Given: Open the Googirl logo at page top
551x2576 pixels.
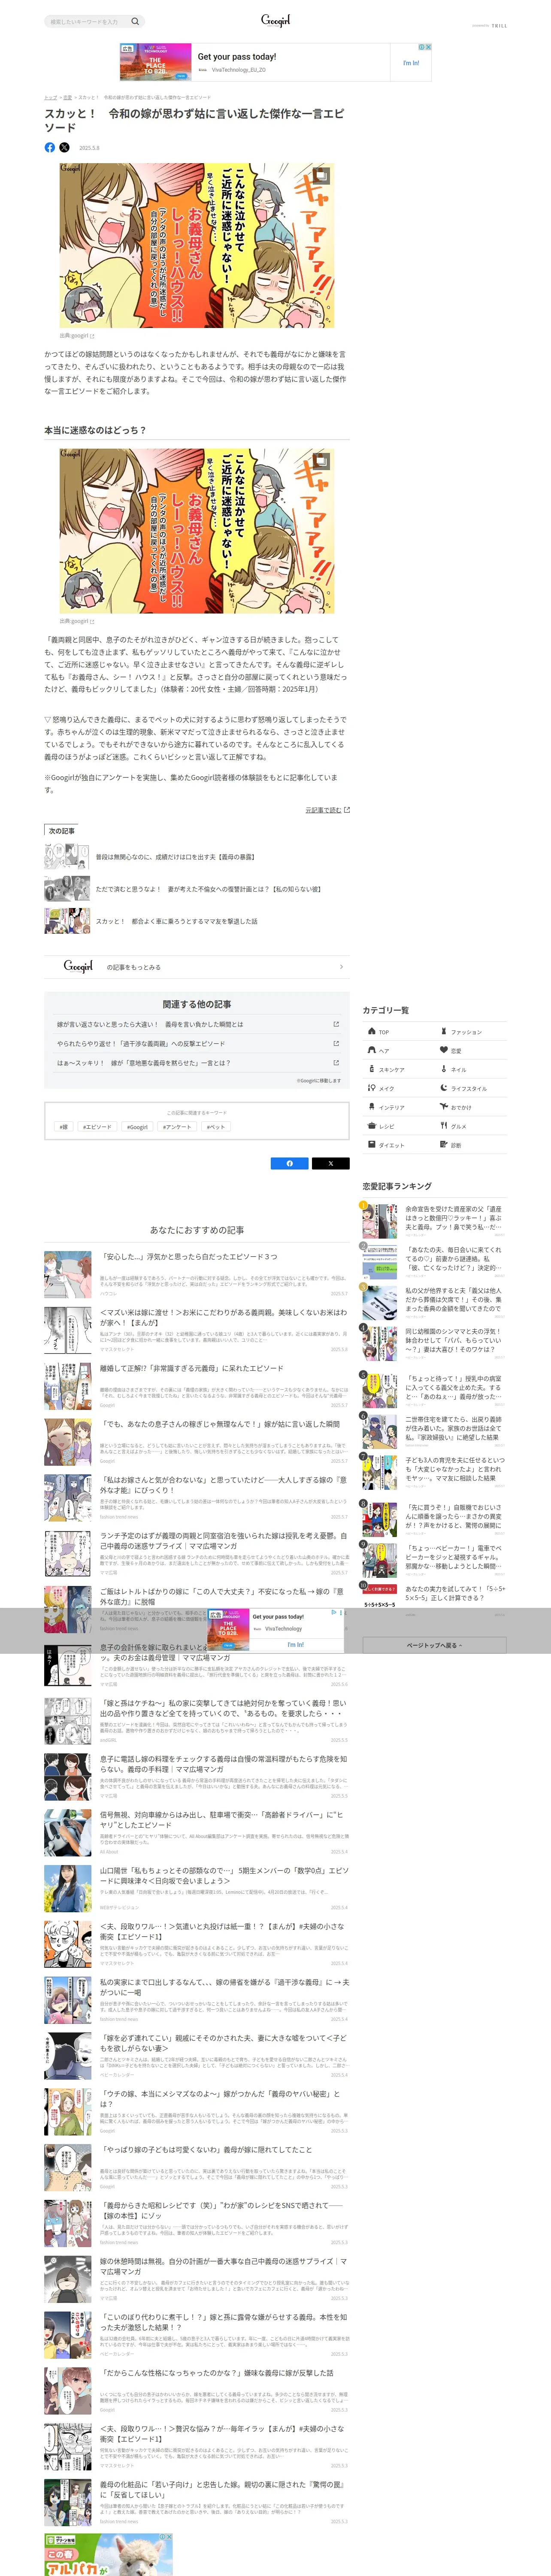Looking at the screenshot, I should [x=275, y=20].
